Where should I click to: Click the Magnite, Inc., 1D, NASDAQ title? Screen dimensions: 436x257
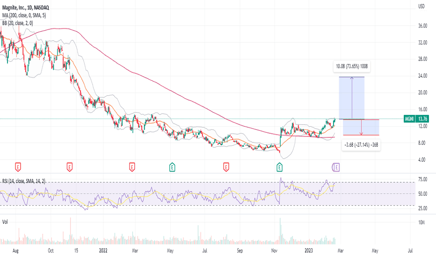26,8
